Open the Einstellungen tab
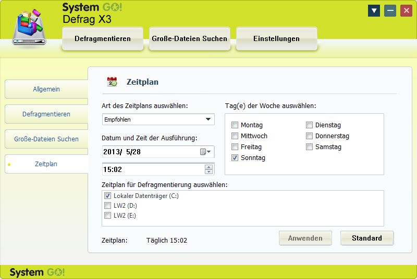Screen dimensions: 417x279 tap(277, 38)
